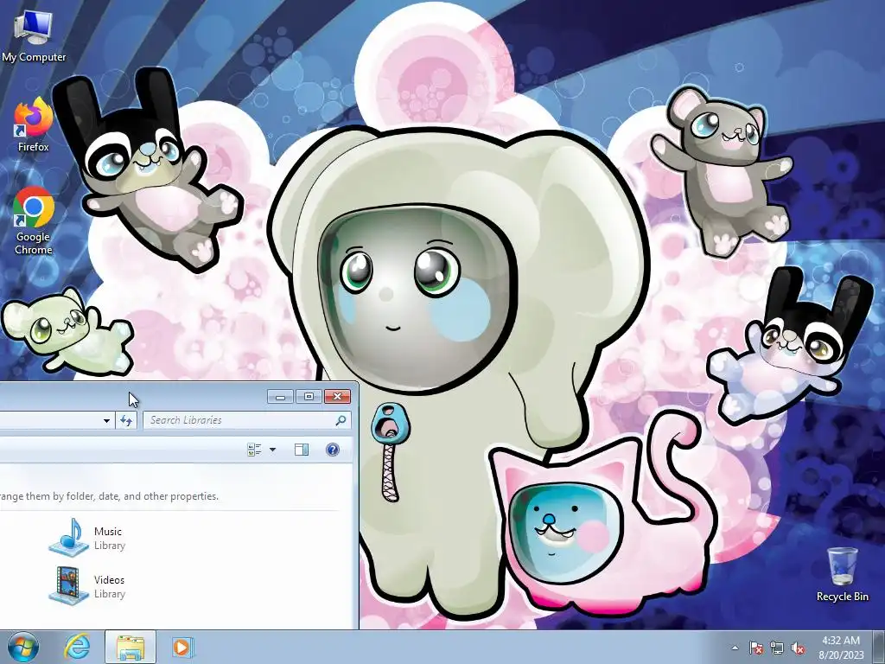Change your view icon in Libraries toolbar
Viewport: 885px width, 664px height.
point(255,450)
